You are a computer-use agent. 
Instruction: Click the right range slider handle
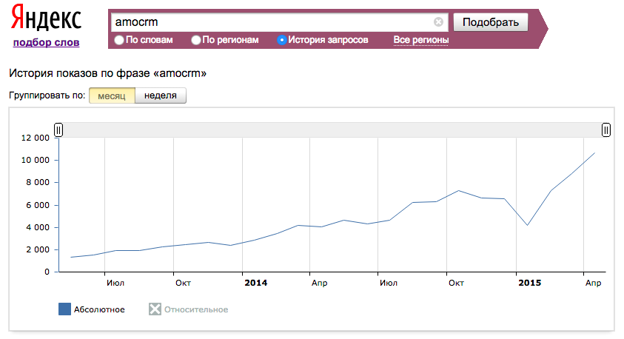point(606,130)
